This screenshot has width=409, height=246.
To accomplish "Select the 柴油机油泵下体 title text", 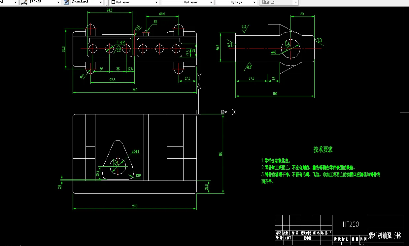I will [x=385, y=235].
